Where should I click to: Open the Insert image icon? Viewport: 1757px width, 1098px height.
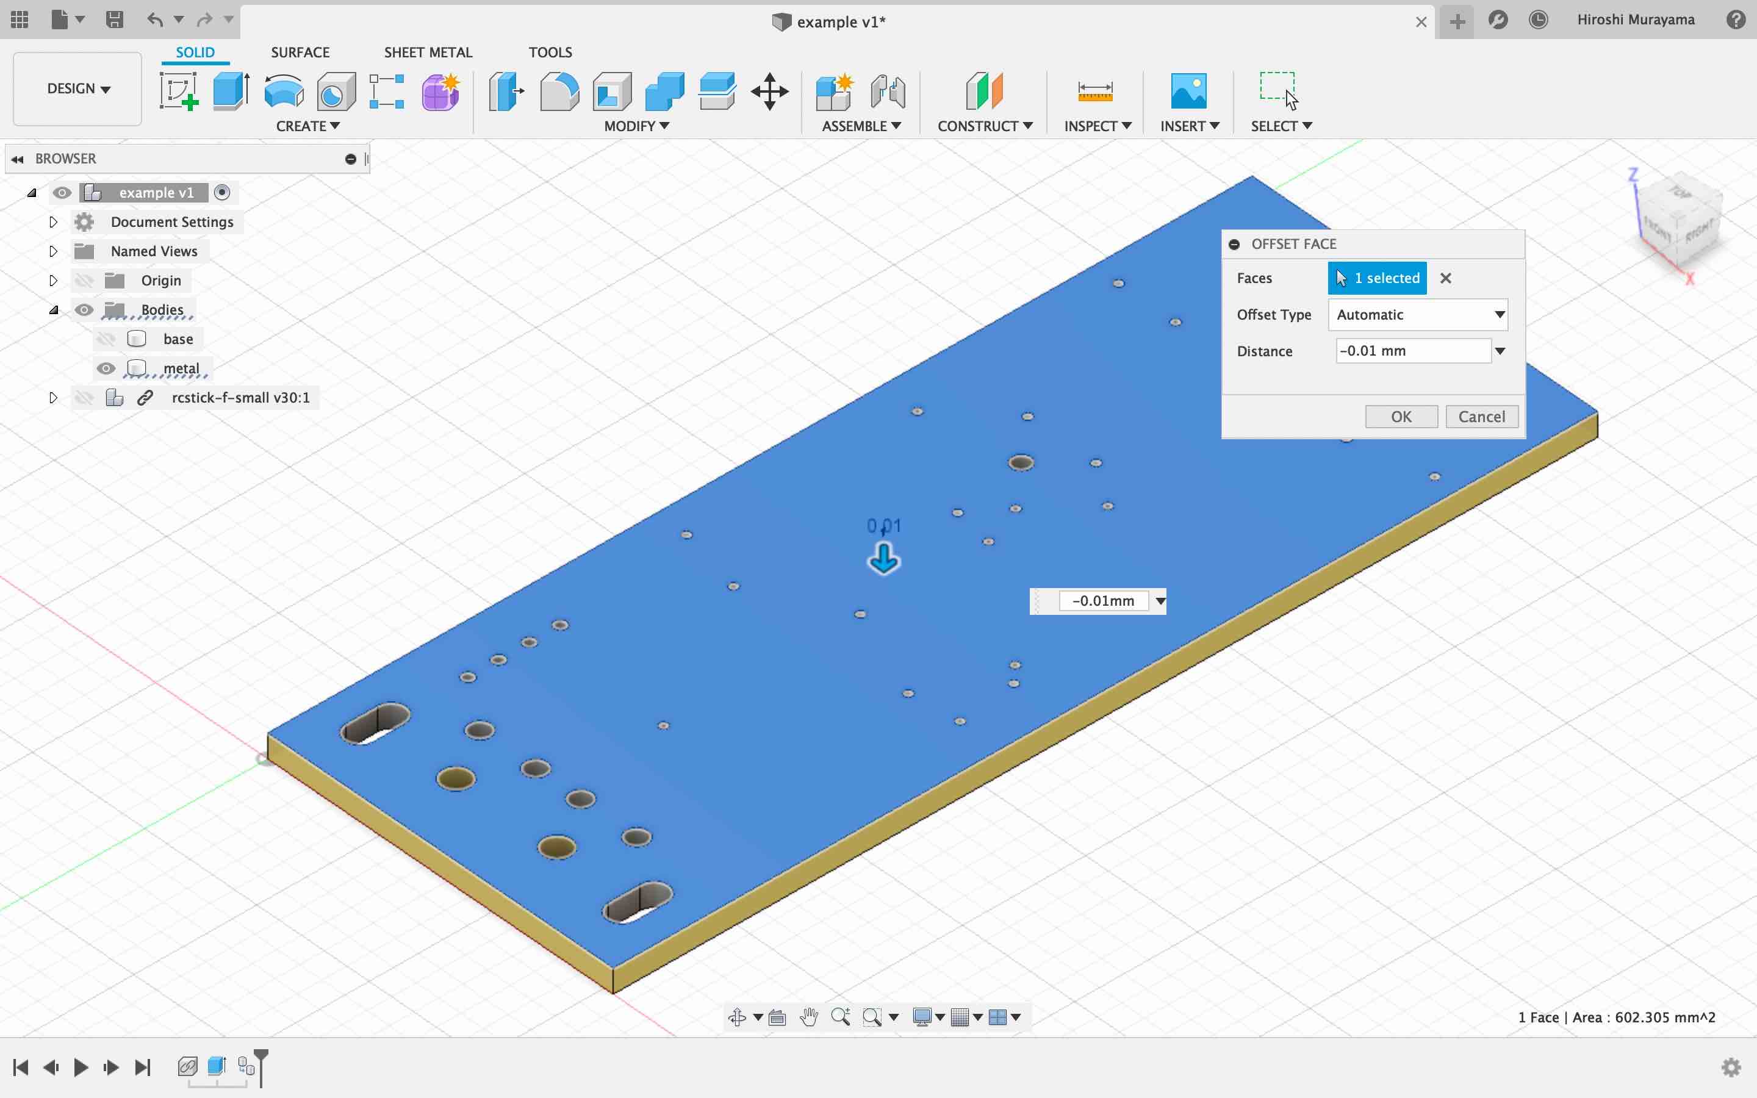pyautogui.click(x=1188, y=91)
